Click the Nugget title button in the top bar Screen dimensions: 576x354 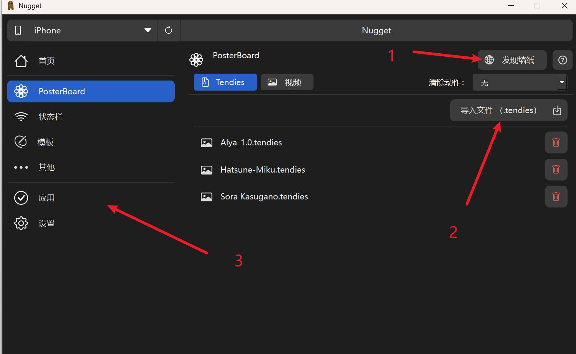tap(376, 30)
